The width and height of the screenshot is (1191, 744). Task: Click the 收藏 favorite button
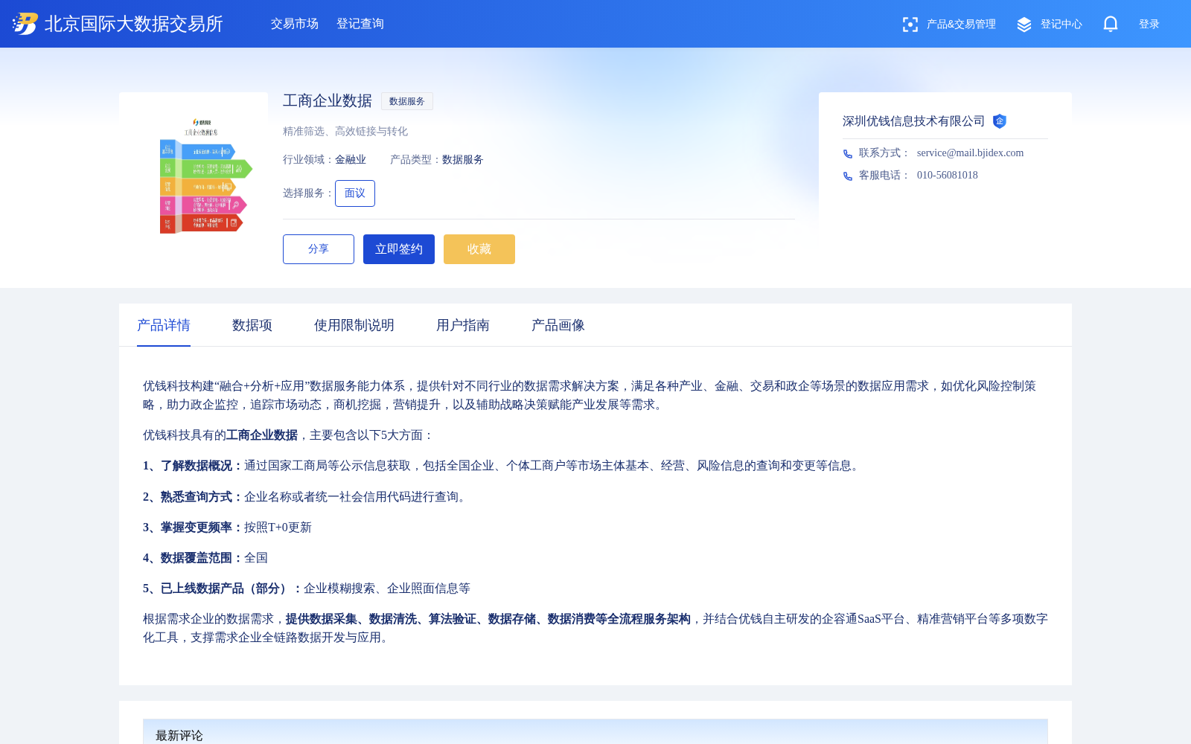(479, 249)
